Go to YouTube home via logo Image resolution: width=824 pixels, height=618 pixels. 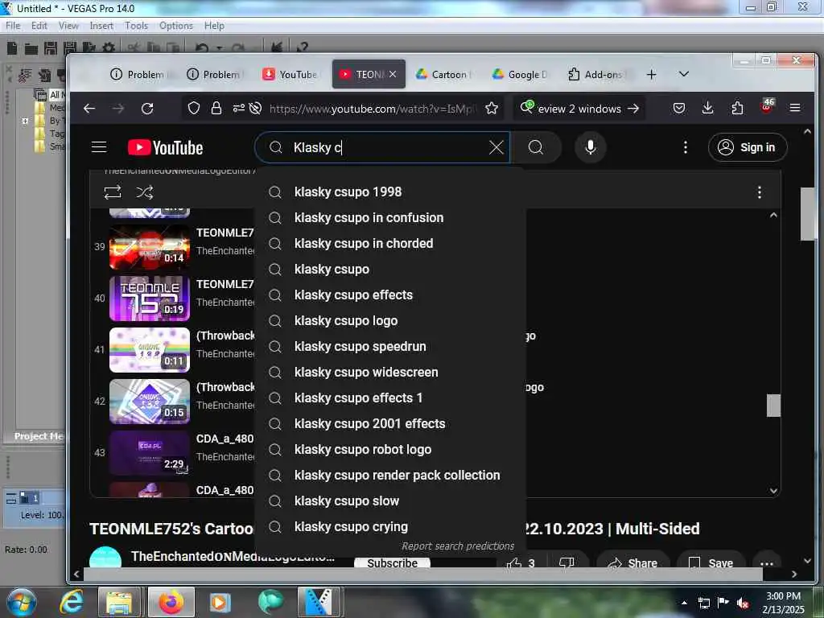(165, 148)
